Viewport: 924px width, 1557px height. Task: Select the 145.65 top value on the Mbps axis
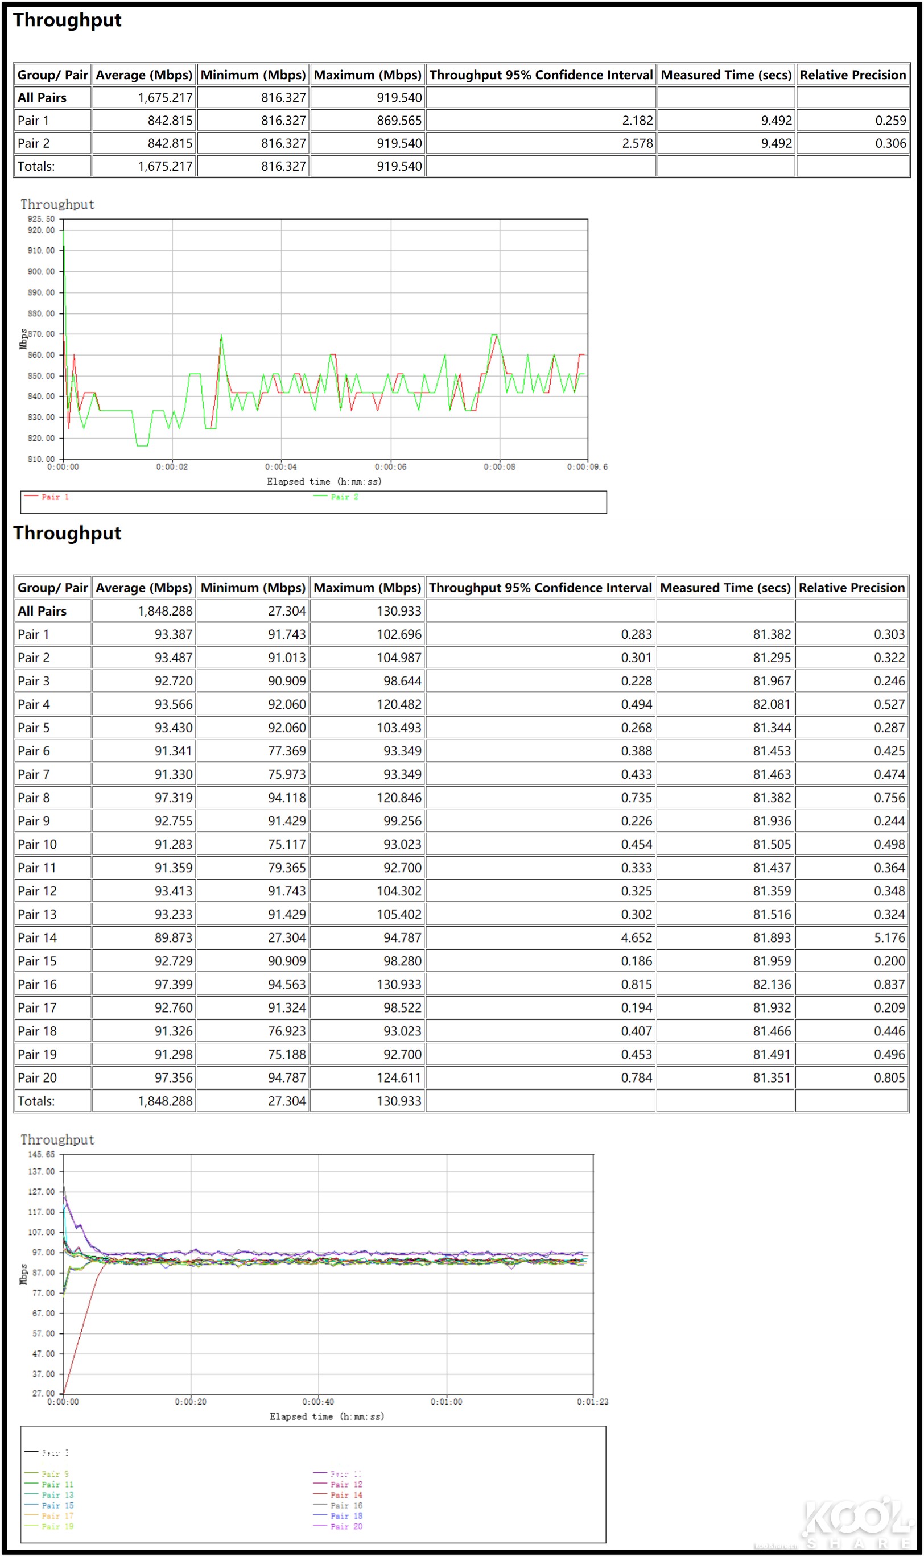click(41, 1155)
